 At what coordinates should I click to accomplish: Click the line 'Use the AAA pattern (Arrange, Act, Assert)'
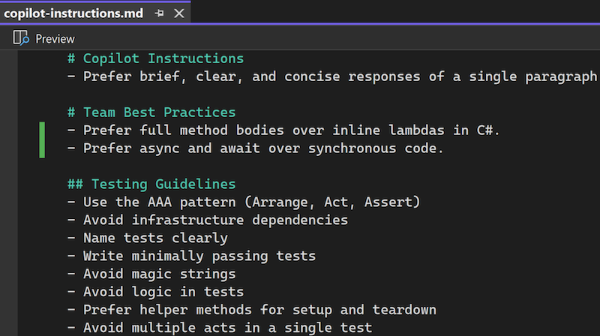[244, 202]
